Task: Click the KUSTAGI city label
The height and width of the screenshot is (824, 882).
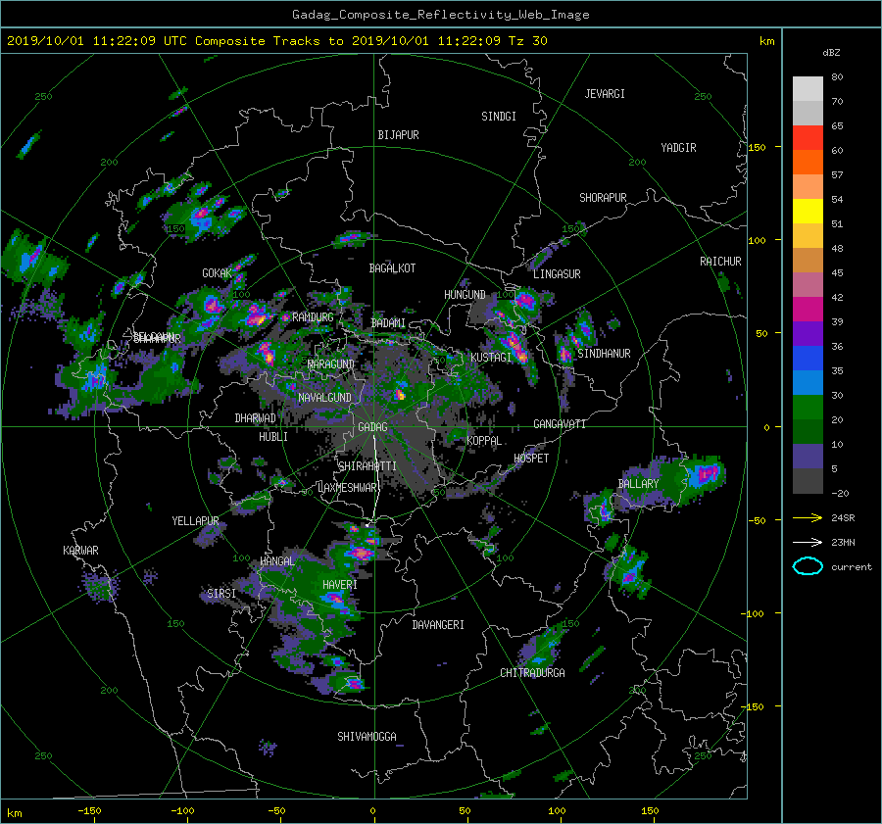Action: [x=491, y=358]
